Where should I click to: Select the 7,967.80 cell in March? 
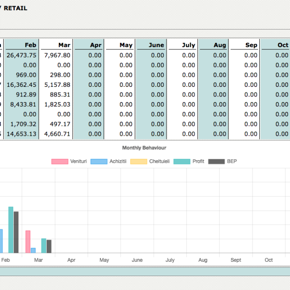[57, 55]
